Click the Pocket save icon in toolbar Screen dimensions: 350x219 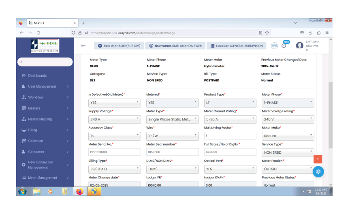(302, 32)
